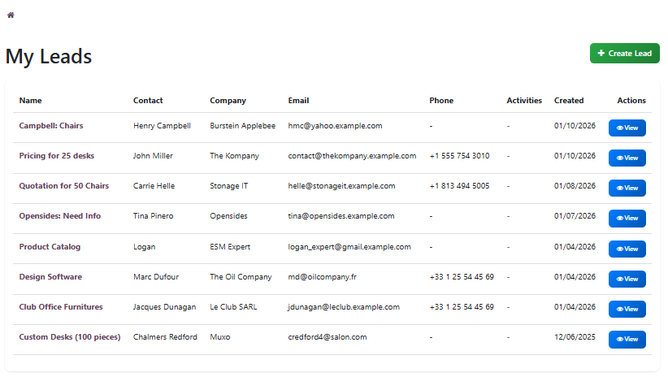
Task: Select the Design Software lead name
Action: click(50, 277)
